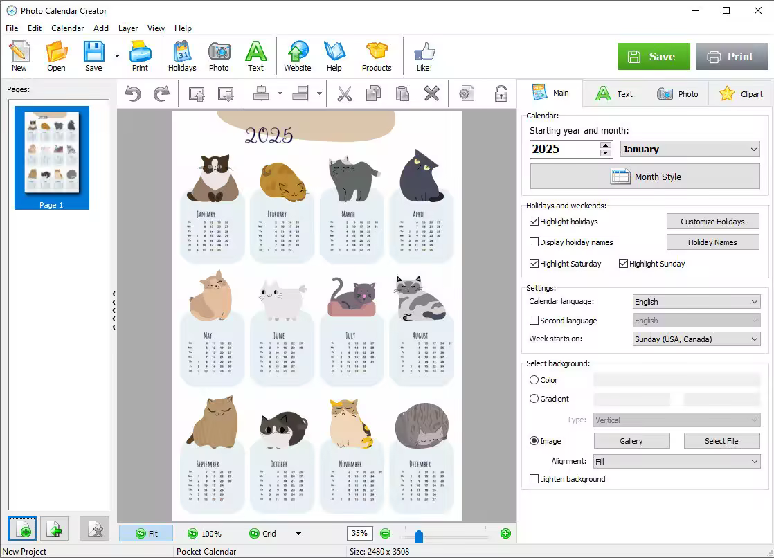Expand the Calendar language dropdown

pos(696,302)
